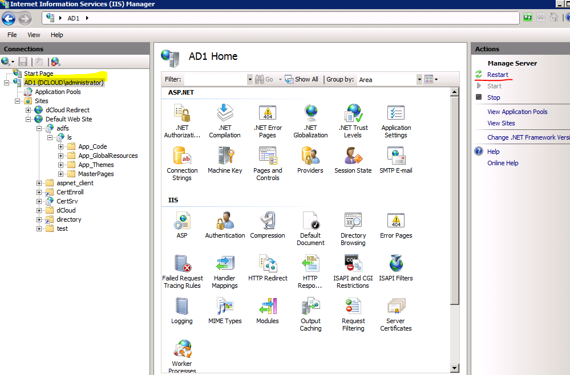
Task: Open Worker Processes feature
Action: (182, 357)
